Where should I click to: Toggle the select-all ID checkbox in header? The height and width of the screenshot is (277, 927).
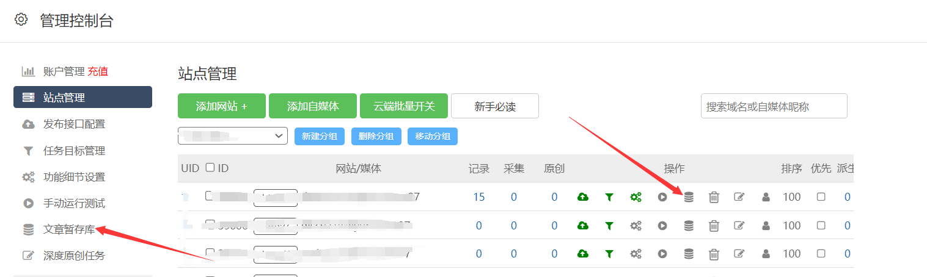(210, 168)
